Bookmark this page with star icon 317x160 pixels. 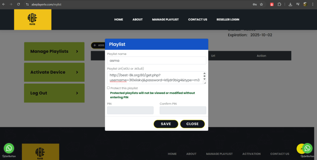click(261, 4)
